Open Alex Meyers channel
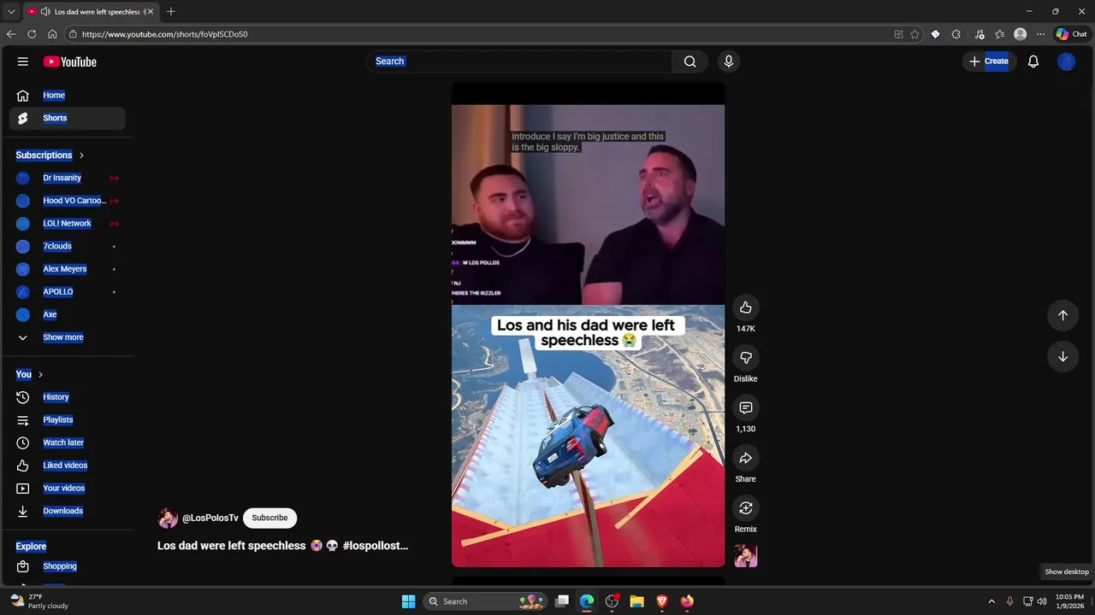1095x615 pixels. 67,269
